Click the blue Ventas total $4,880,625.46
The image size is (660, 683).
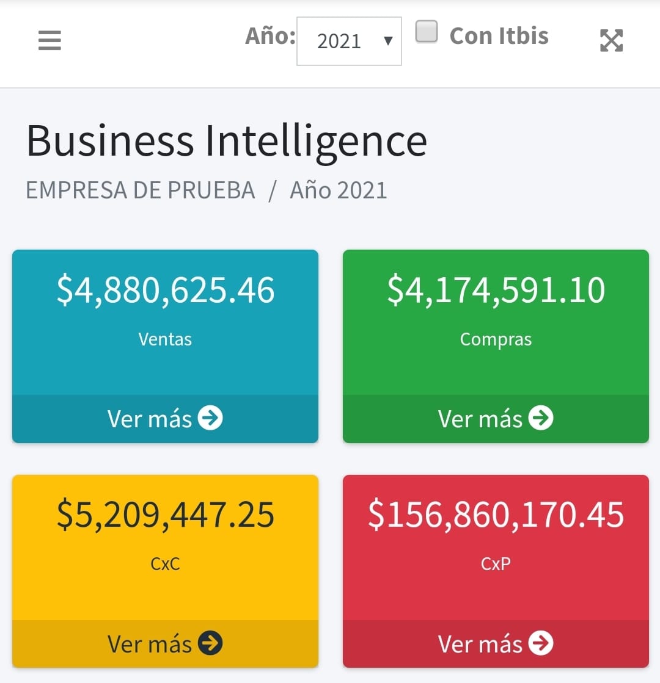click(166, 290)
